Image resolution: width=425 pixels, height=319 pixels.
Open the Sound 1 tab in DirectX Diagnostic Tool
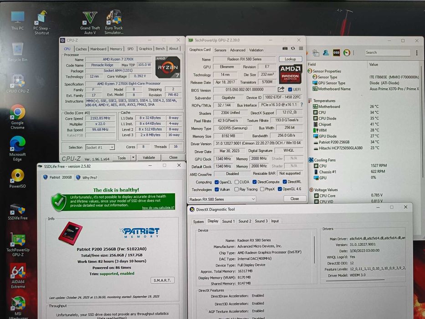[228, 221]
